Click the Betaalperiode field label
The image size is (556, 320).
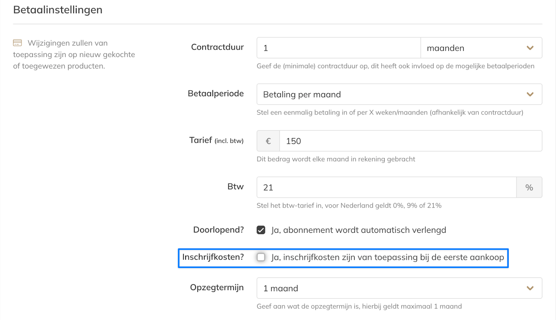click(x=215, y=93)
